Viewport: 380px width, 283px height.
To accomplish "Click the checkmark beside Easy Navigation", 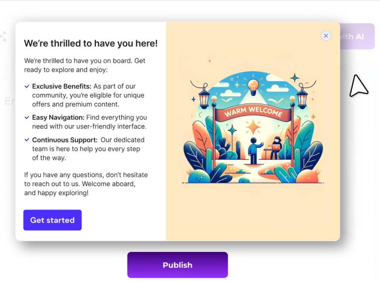I will (27, 117).
